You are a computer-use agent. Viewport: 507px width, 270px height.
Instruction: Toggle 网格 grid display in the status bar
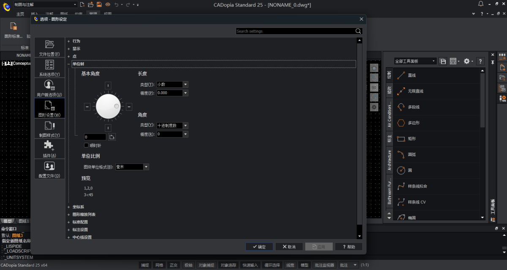(159, 265)
